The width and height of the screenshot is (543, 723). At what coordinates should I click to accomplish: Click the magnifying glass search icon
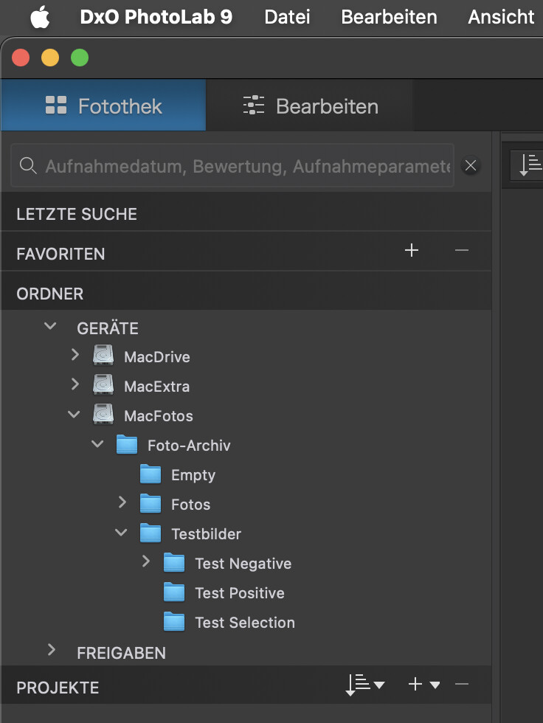[x=28, y=165]
